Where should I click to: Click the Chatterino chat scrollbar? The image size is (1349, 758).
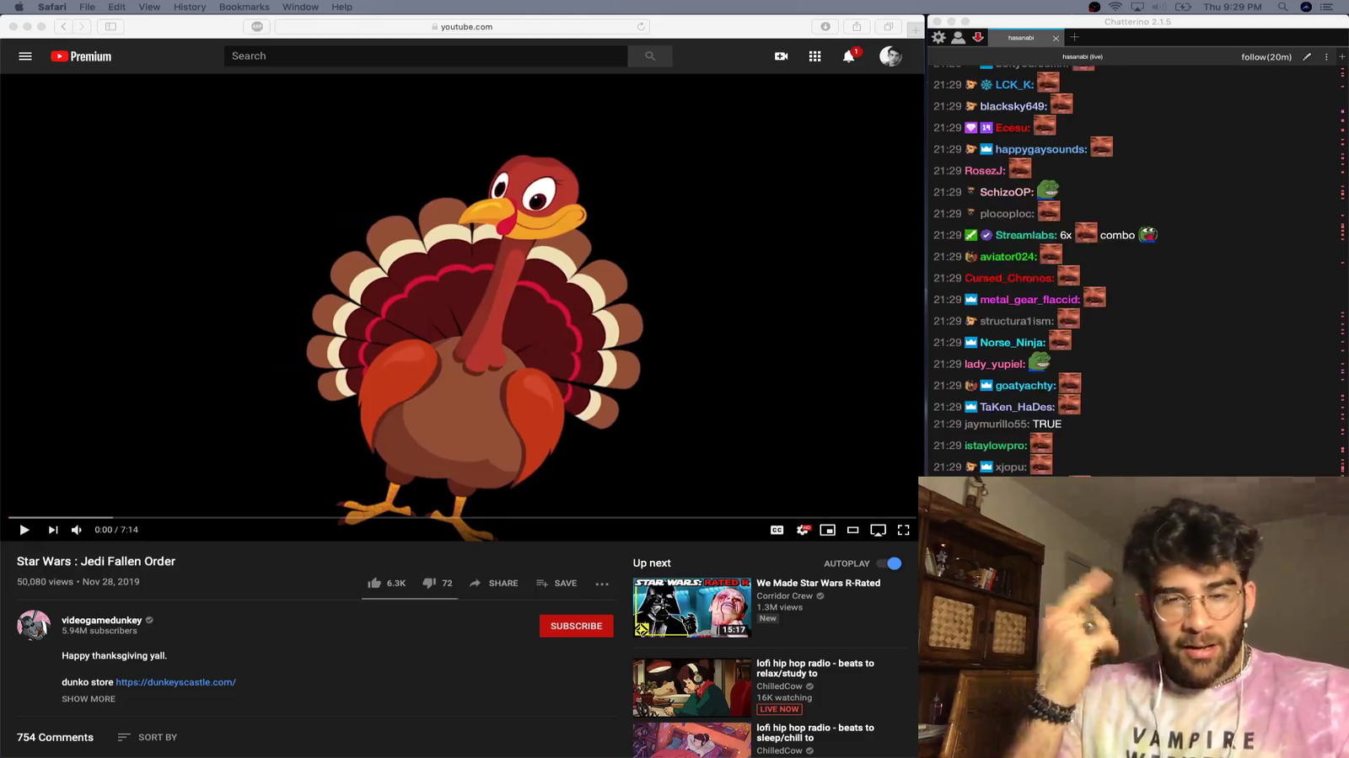pyautogui.click(x=1342, y=270)
